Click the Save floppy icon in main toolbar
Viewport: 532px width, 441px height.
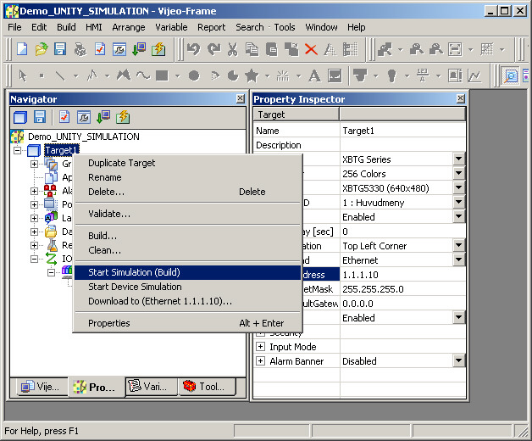pos(60,49)
